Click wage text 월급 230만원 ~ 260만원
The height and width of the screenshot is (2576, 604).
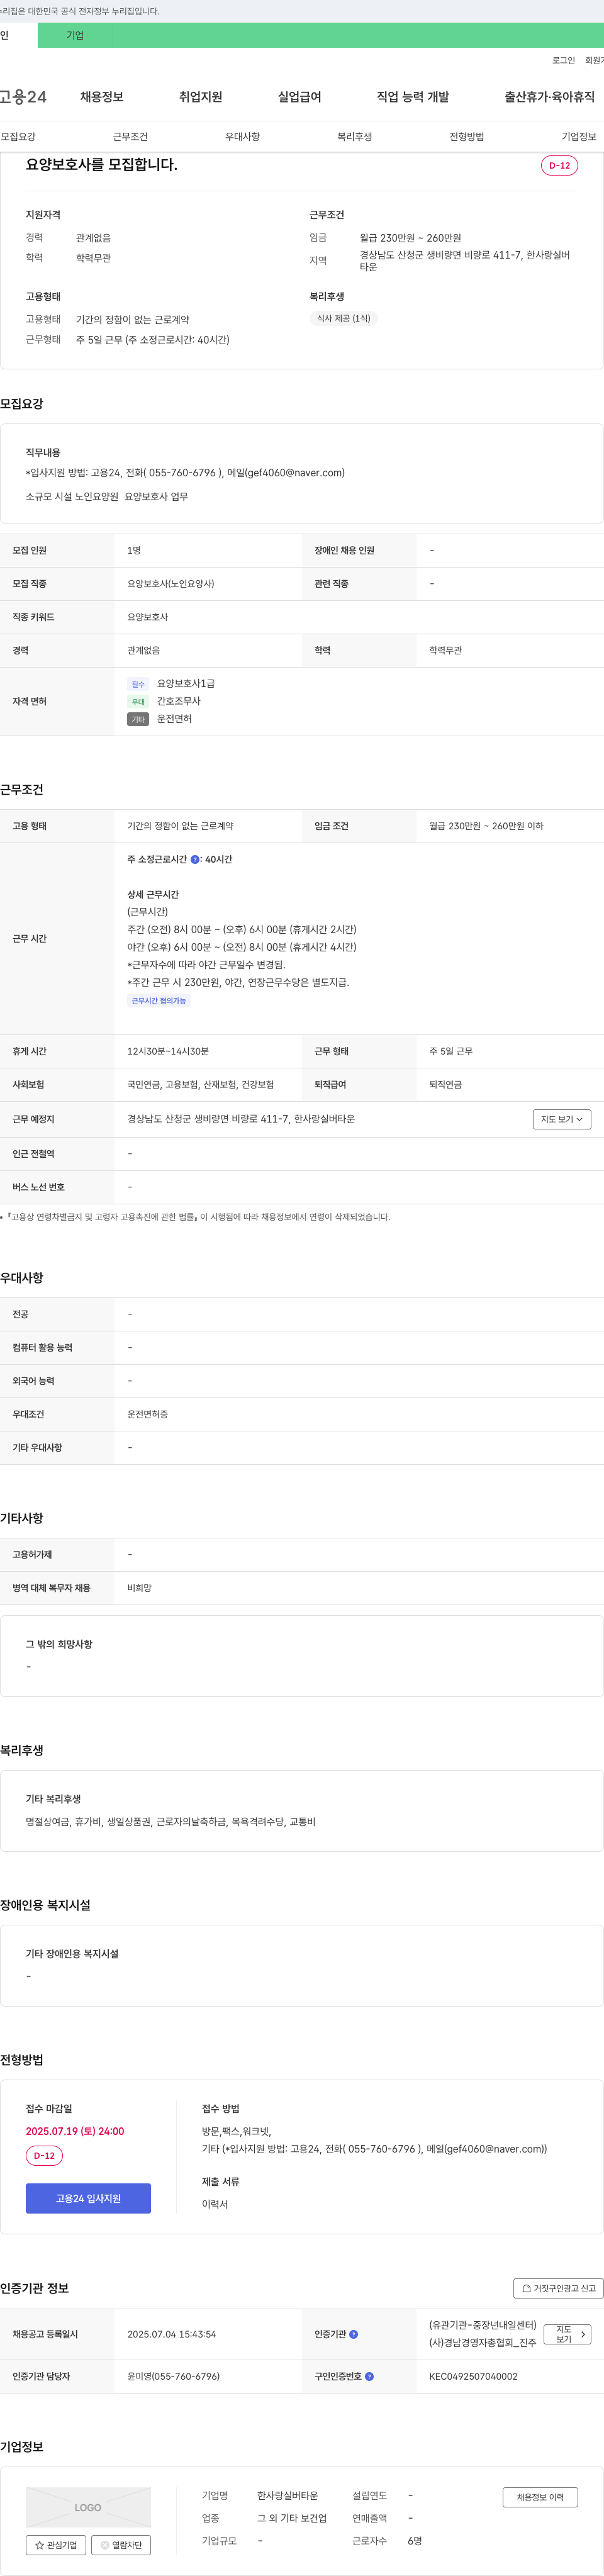pos(410,238)
